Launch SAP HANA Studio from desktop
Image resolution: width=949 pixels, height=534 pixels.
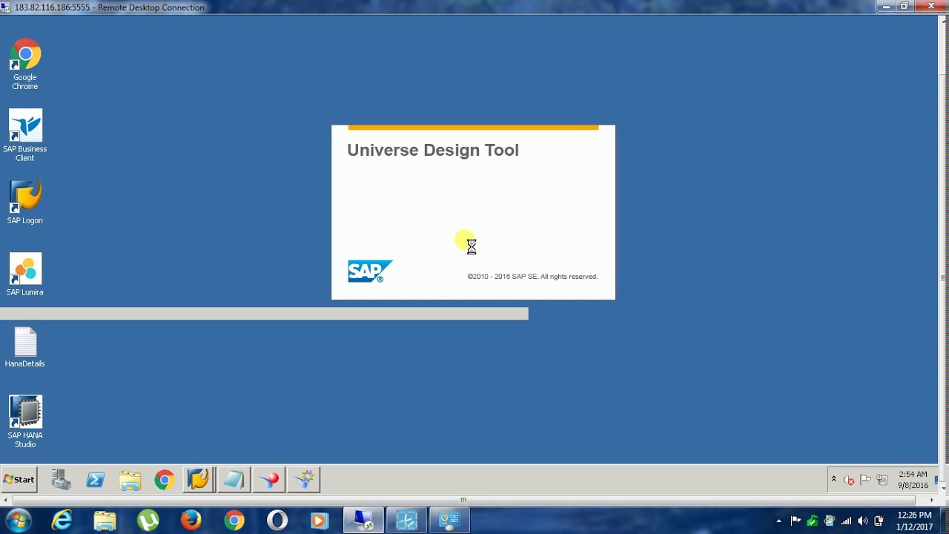pos(25,421)
